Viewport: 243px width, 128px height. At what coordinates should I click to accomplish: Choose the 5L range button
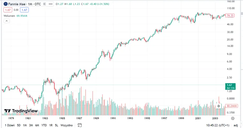point(57,125)
